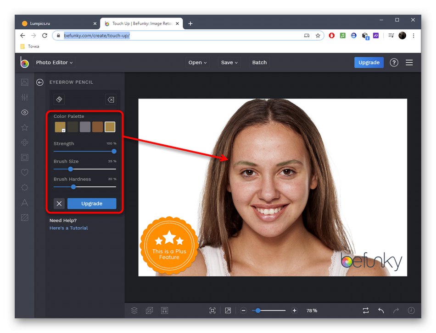The width and height of the screenshot is (436, 333).
Task: Switch to the Touch Up BeFunky tab
Action: [142, 23]
